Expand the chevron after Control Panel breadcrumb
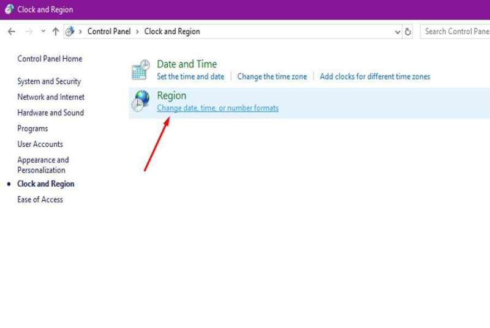 tap(137, 32)
